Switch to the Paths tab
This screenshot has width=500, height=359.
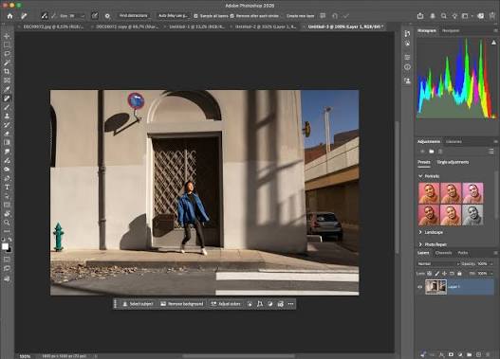click(x=463, y=253)
